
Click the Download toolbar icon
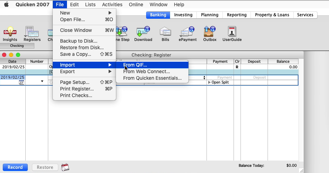(x=143, y=34)
